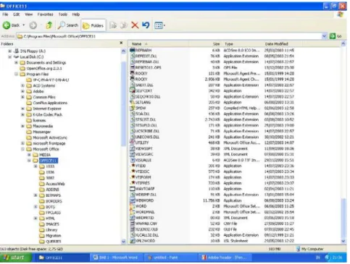Select the SELFCERT application icon
The width and height of the screenshot is (350, 264).
click(x=132, y=90)
